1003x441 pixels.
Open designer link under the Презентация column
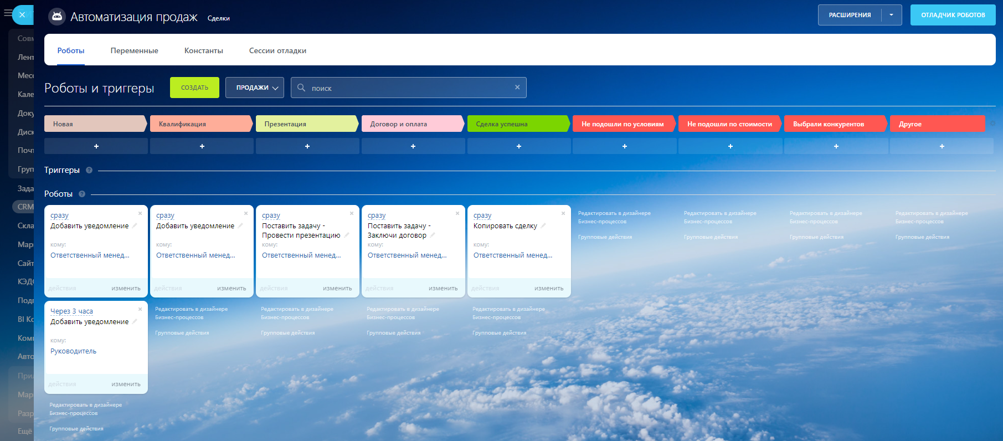pos(297,313)
